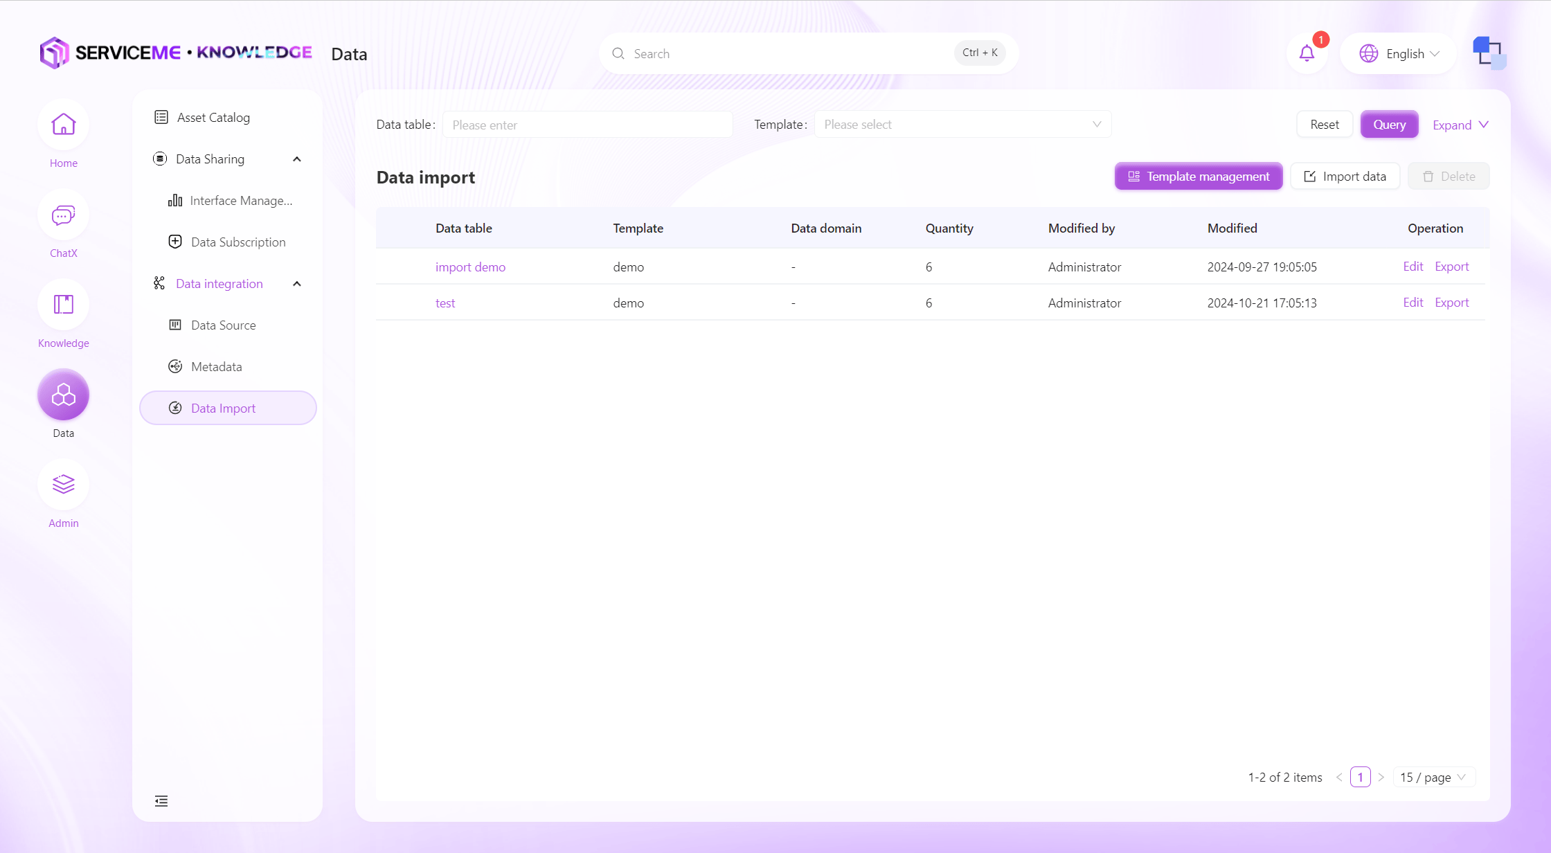Focus the Data table input field
The width and height of the screenshot is (1551, 853).
coord(587,125)
